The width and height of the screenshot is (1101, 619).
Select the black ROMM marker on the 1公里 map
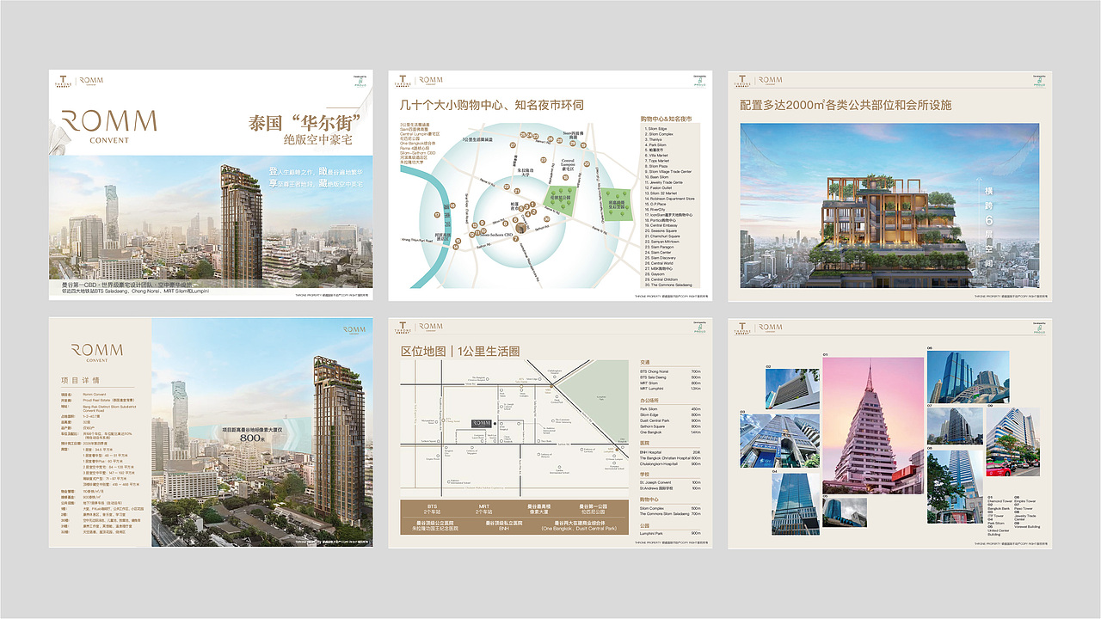click(482, 424)
